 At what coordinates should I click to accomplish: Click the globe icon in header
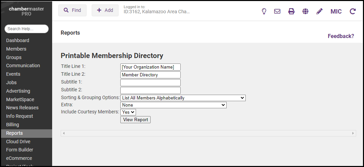click(305, 11)
